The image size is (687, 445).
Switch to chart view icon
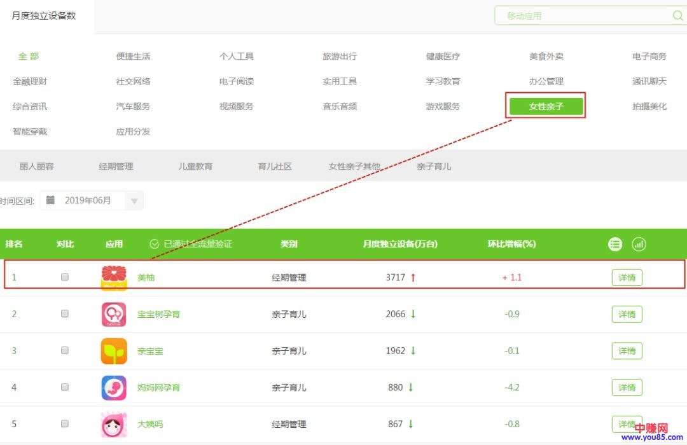[x=639, y=244]
